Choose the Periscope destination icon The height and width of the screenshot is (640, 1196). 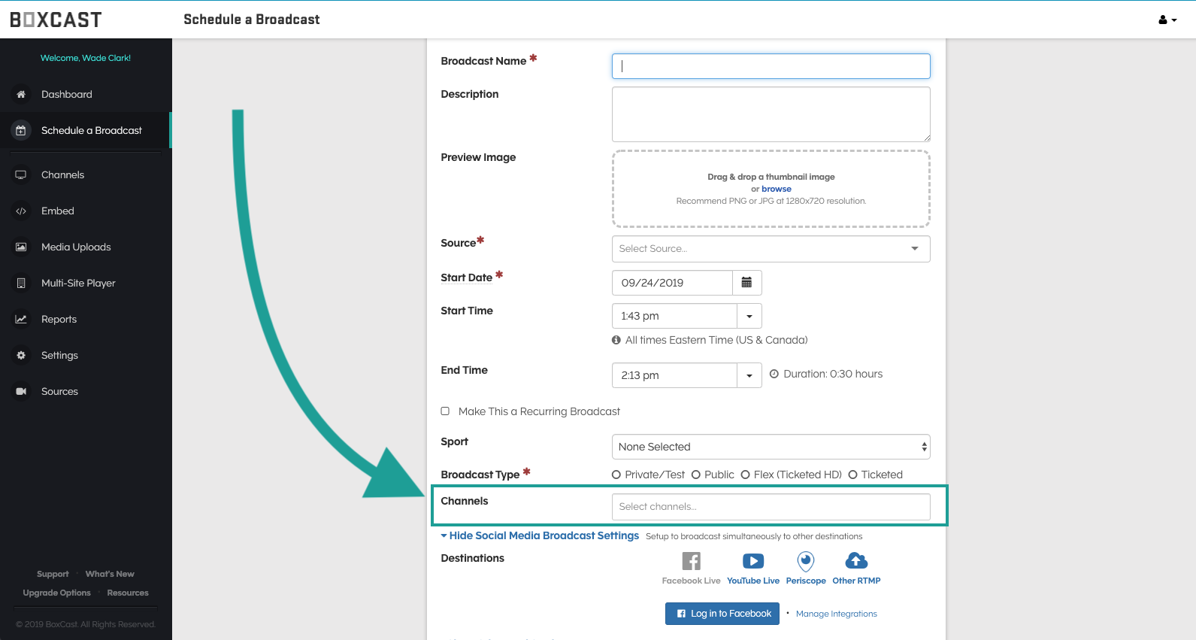[805, 561]
